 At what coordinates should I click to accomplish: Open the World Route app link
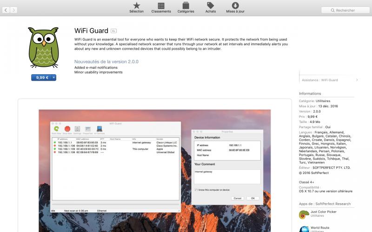point(320,227)
